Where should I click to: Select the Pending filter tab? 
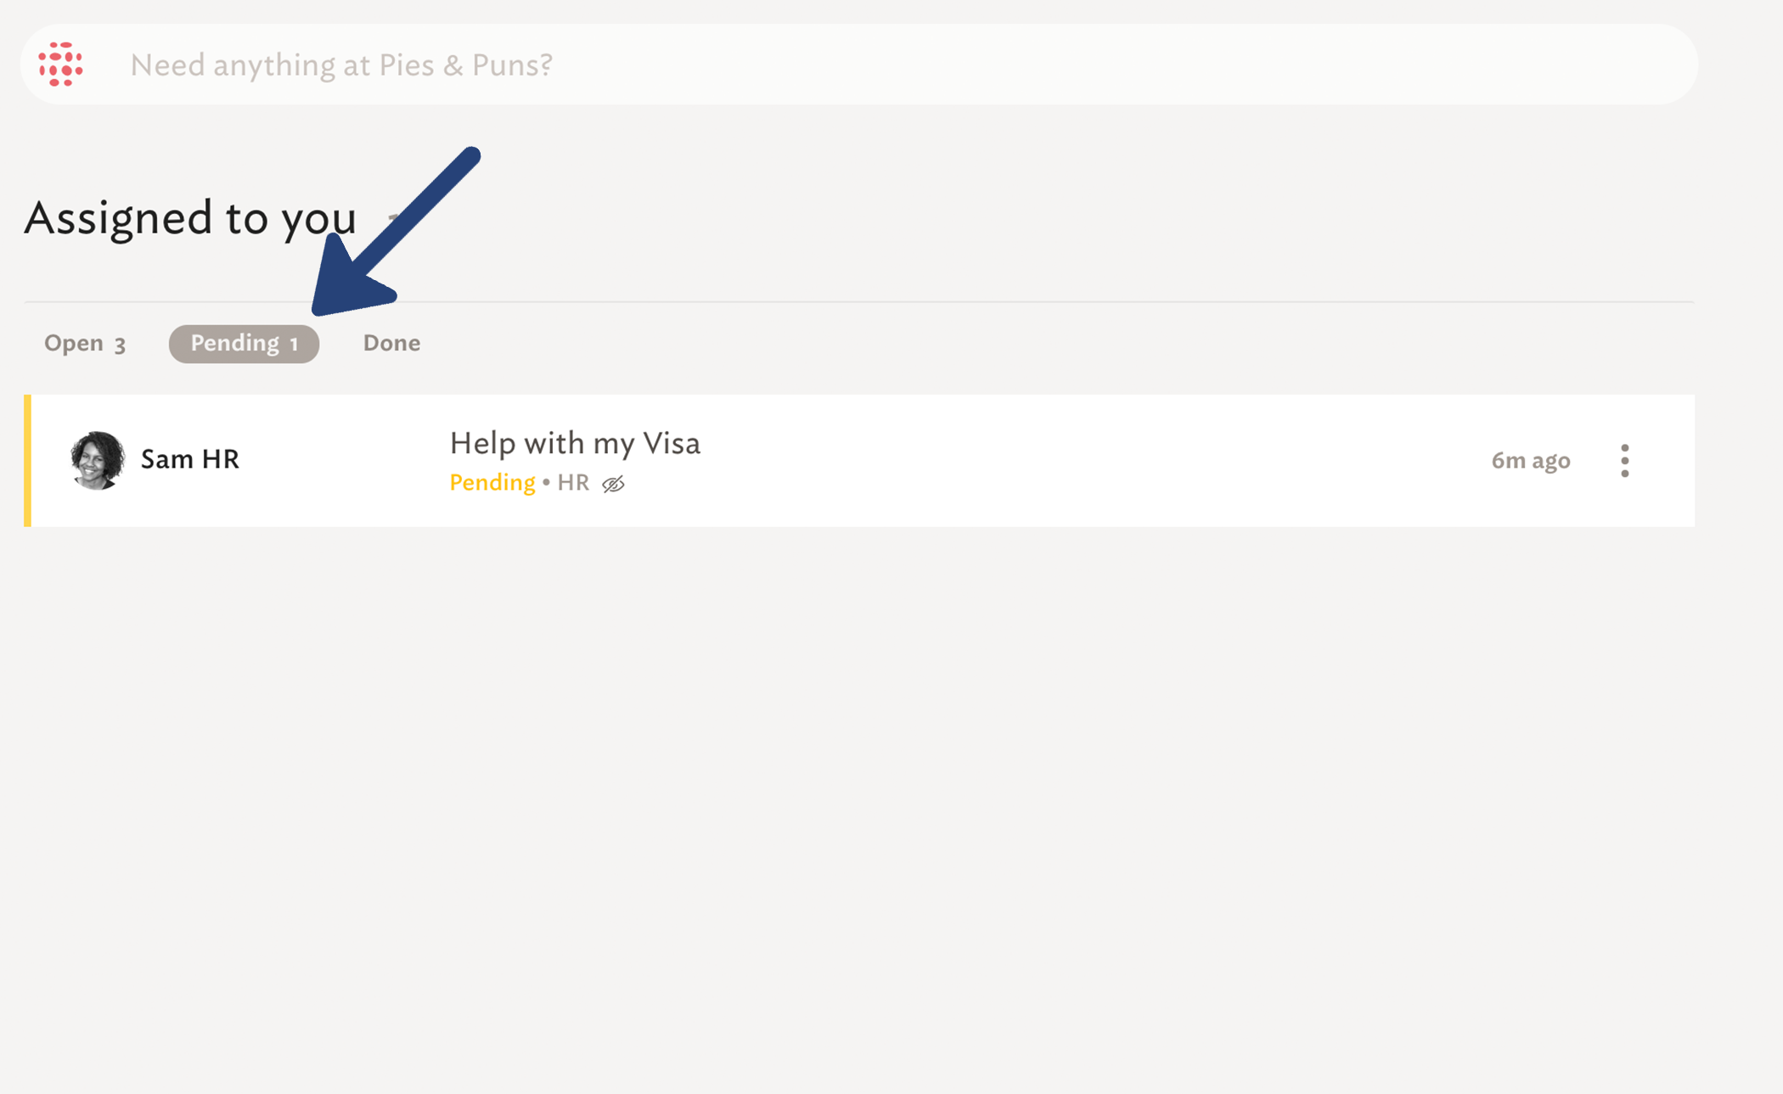[x=243, y=341]
